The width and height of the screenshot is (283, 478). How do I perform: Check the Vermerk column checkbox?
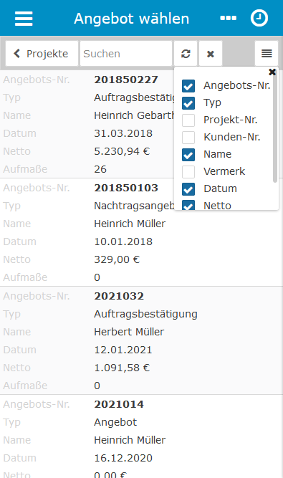point(188,171)
